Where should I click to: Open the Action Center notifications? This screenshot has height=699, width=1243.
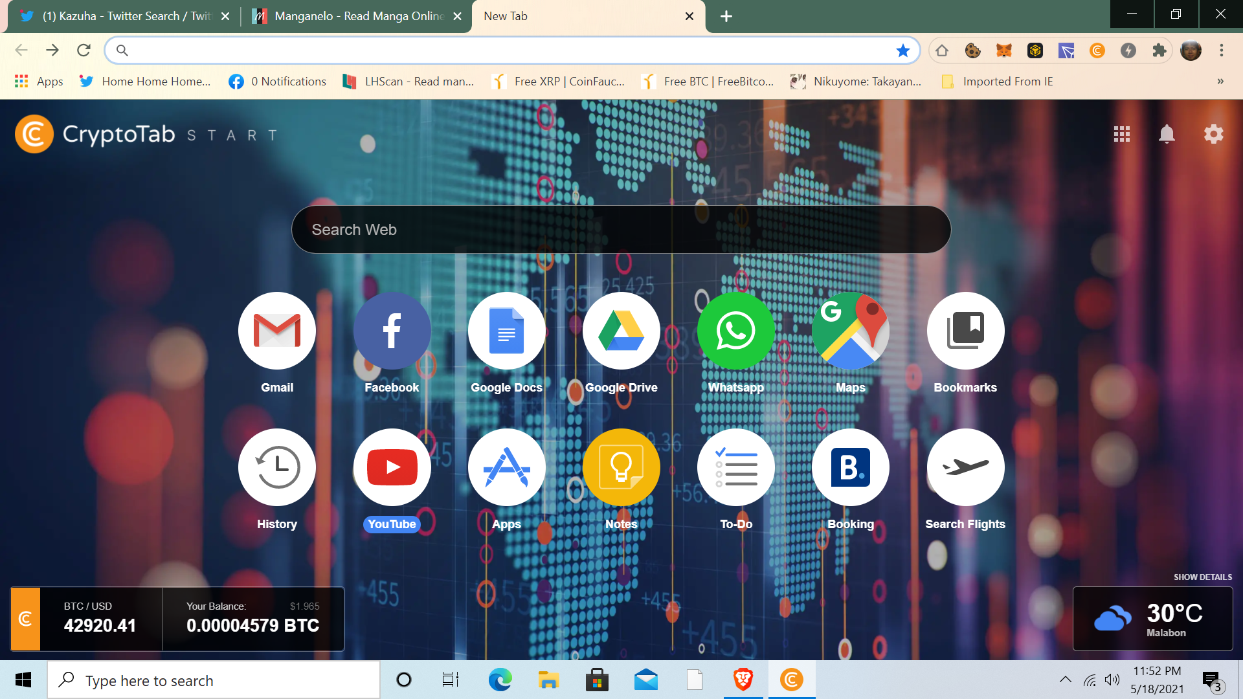pyautogui.click(x=1212, y=680)
